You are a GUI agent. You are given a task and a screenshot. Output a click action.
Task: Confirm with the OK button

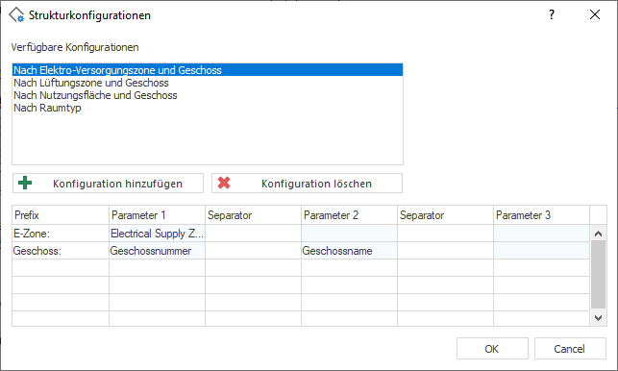pos(492,349)
